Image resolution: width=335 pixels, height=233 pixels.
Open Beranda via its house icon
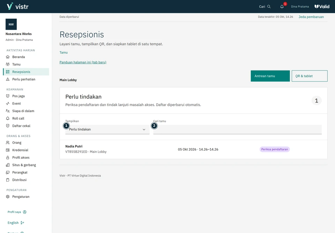(x=8, y=57)
